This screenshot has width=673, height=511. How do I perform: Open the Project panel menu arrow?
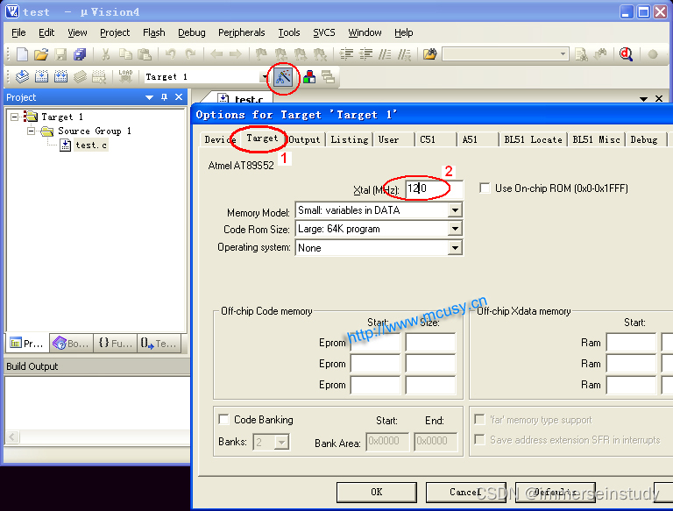(x=149, y=97)
